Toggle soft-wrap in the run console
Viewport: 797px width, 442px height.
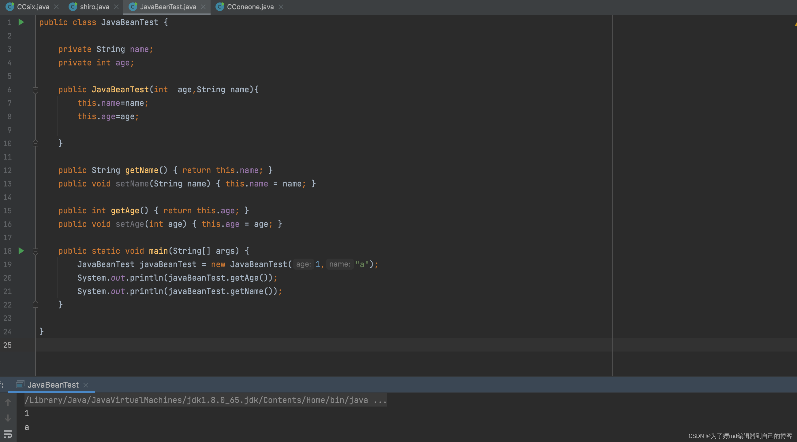8,434
